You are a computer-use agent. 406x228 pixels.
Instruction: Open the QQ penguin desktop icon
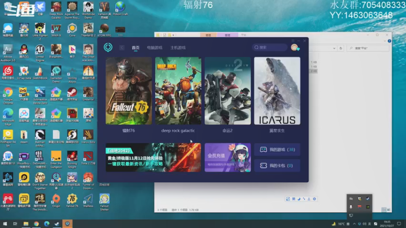(x=24, y=51)
